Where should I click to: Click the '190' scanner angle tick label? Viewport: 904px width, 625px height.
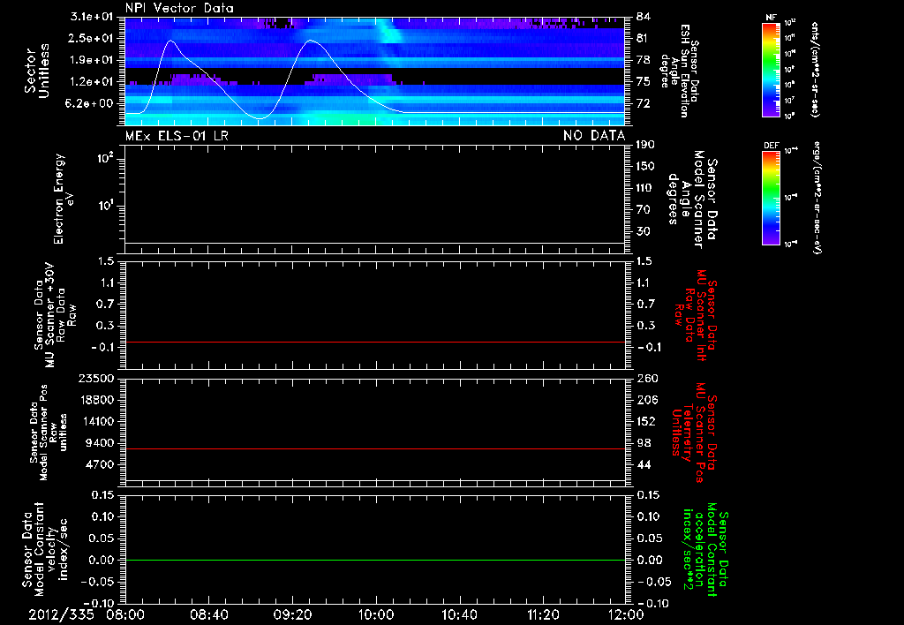(x=645, y=145)
